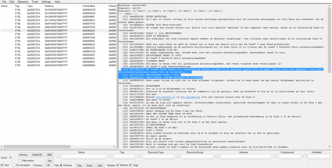Toggle Display Names checkbox
The image size is (332, 168).
(118, 165)
